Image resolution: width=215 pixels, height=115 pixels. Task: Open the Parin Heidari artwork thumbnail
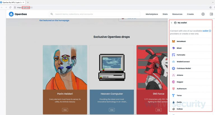click(65, 67)
